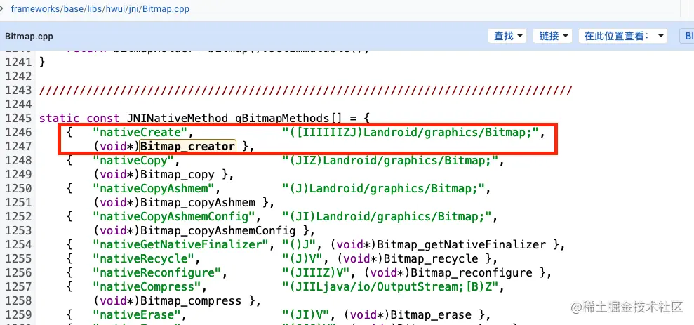Click the Bitmap_reconfigure function name
The height and width of the screenshot is (325, 694).
pos(472,273)
